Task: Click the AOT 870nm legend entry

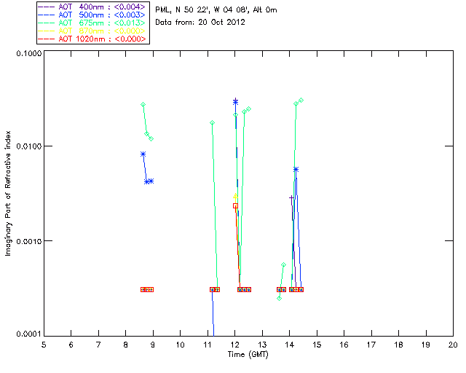Action: click(92, 31)
